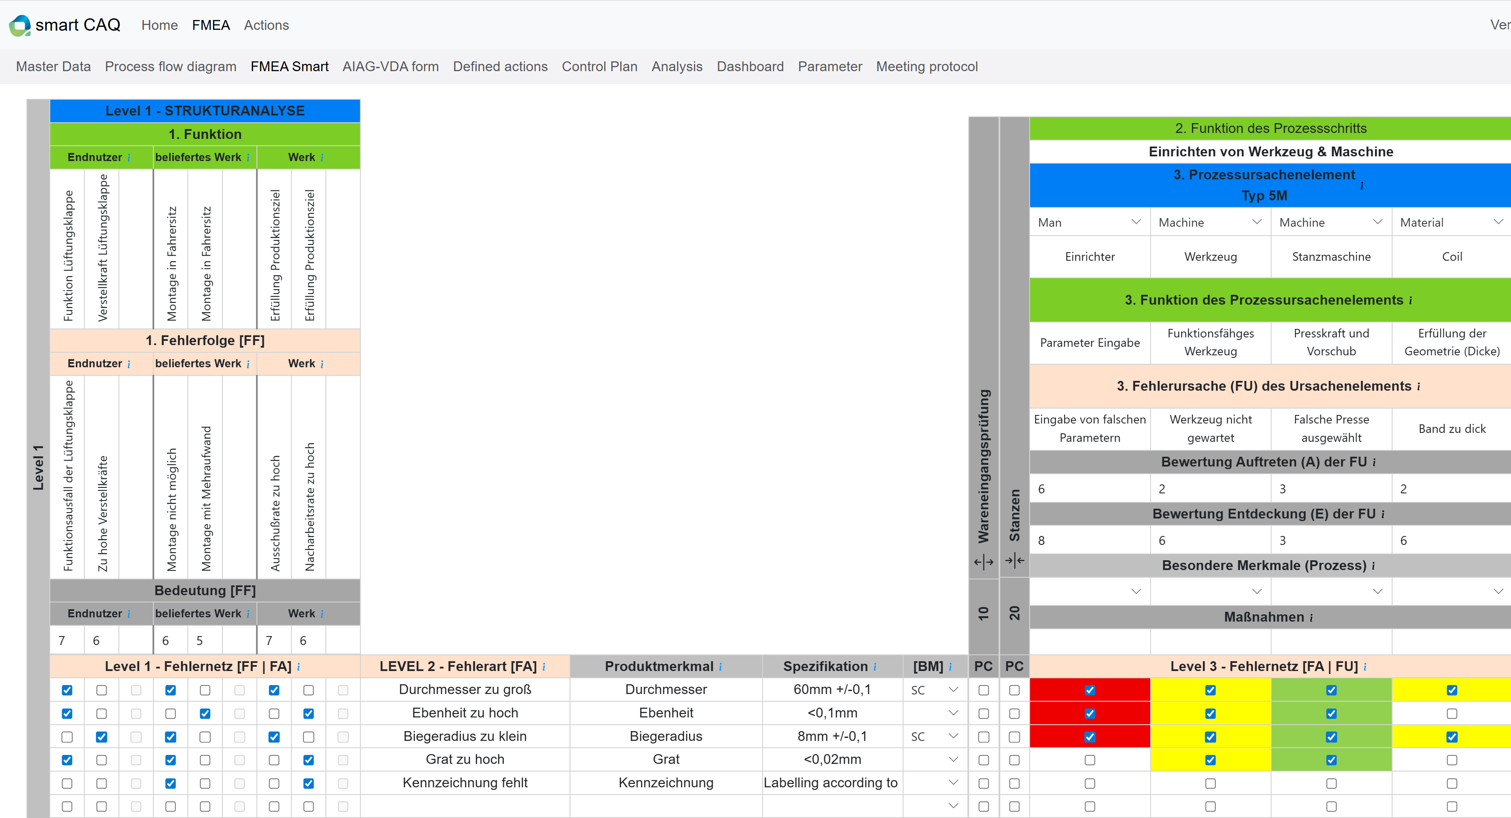This screenshot has height=818, width=1511.
Task: Click info icon beside Level 3 Fehlernetz
Action: [1365, 667]
